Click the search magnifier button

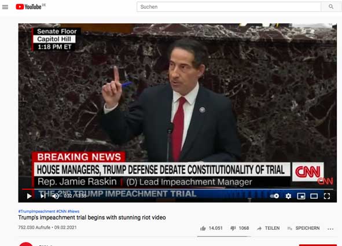[x=331, y=7]
